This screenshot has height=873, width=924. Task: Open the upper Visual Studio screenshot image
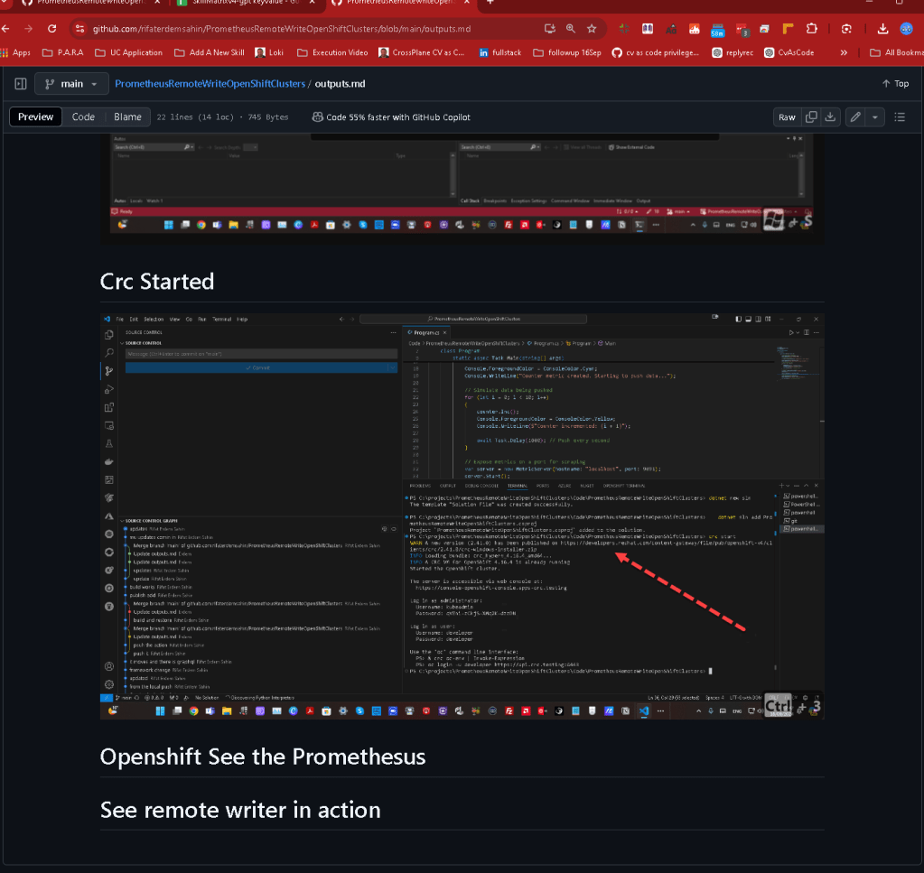462,189
